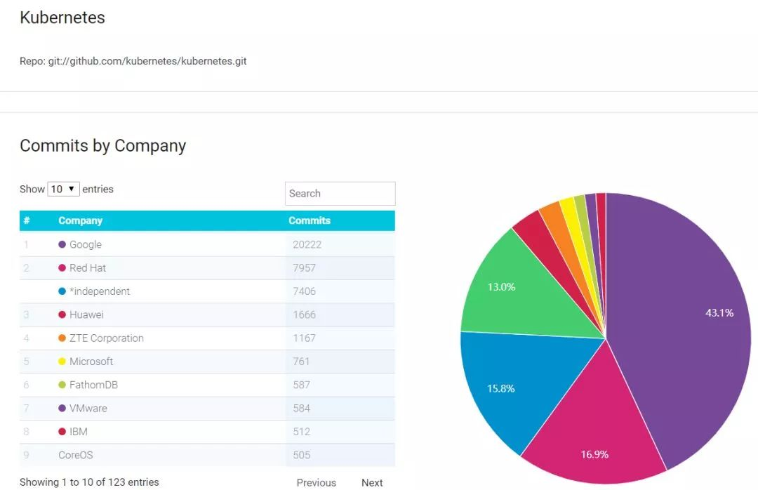Click the blue dot beside *independent
This screenshot has width=758, height=490.
tap(62, 291)
